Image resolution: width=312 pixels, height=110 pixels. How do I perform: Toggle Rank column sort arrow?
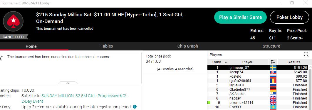tap(226, 62)
